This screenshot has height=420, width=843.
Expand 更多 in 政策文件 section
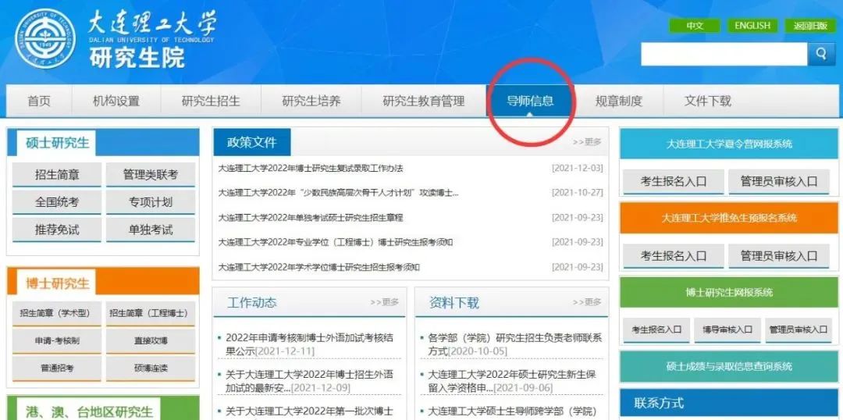click(x=587, y=142)
